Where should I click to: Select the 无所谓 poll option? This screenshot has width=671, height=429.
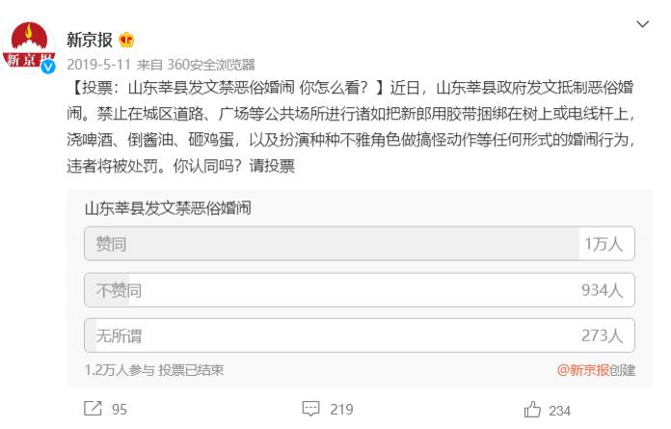pyautogui.click(x=359, y=335)
